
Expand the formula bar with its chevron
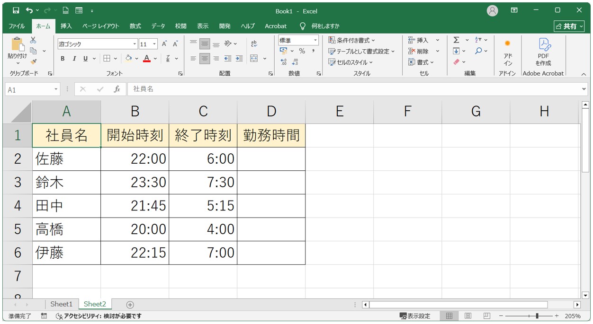[x=584, y=89]
